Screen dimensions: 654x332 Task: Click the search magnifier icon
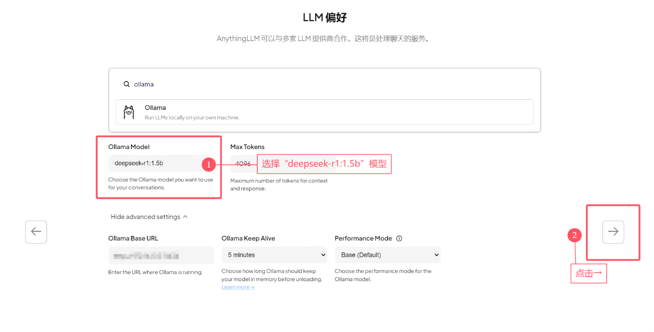tap(127, 84)
